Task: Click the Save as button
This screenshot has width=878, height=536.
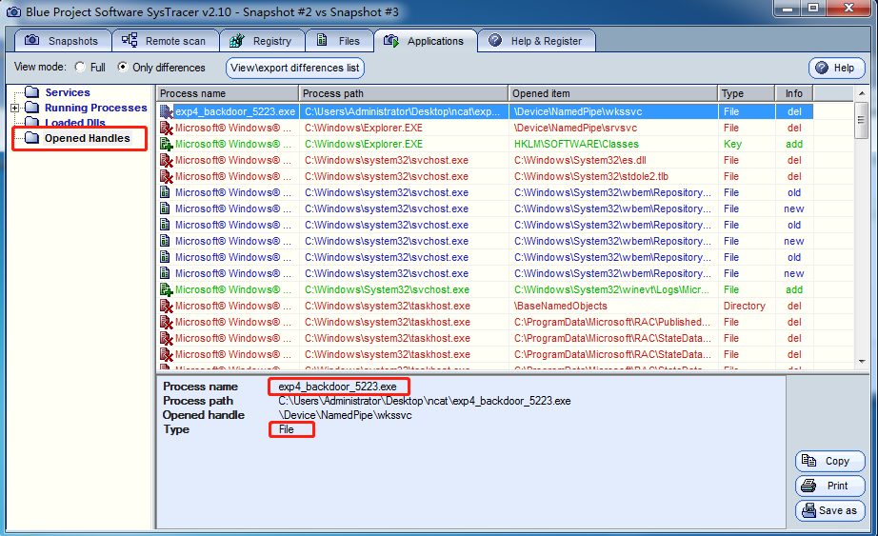Action: pos(829,510)
